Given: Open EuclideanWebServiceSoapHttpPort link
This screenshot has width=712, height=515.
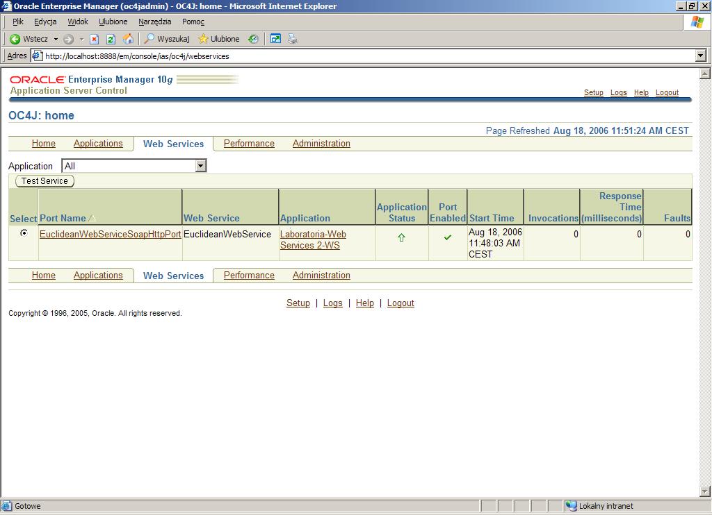Looking at the screenshot, I should tap(111, 234).
